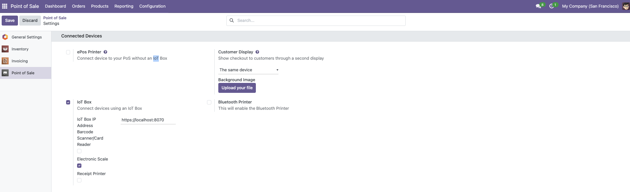This screenshot has height=192, width=630.
Task: Click Upload your file button
Action: [237, 88]
